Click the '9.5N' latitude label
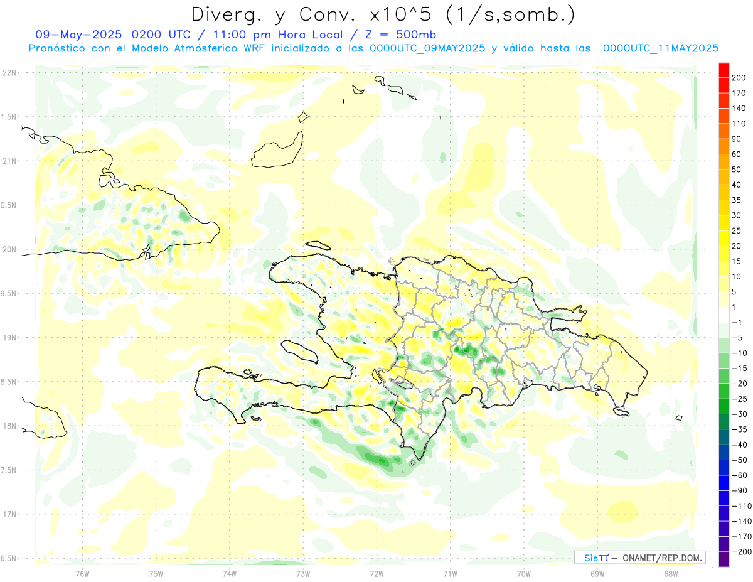Screen dimensions: 753x582 (9, 293)
